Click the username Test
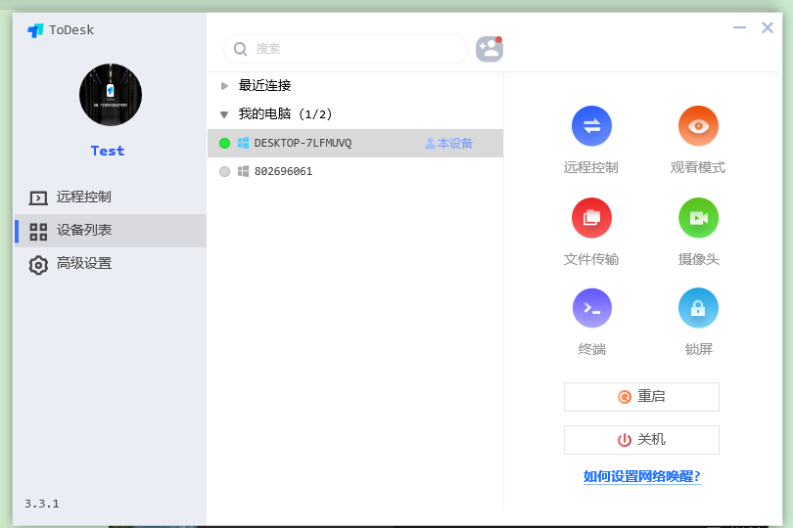The width and height of the screenshot is (793, 528). point(108,152)
